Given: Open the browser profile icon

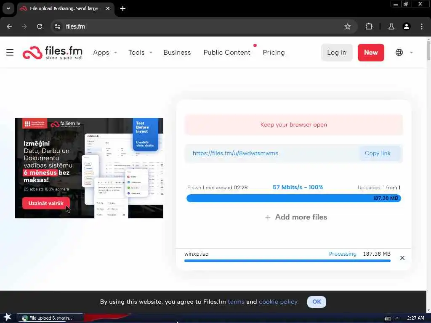Looking at the screenshot, I should point(407,26).
